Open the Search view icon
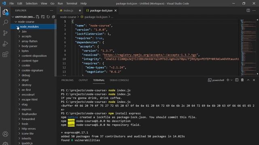This screenshot has width=259, height=145. (5, 23)
